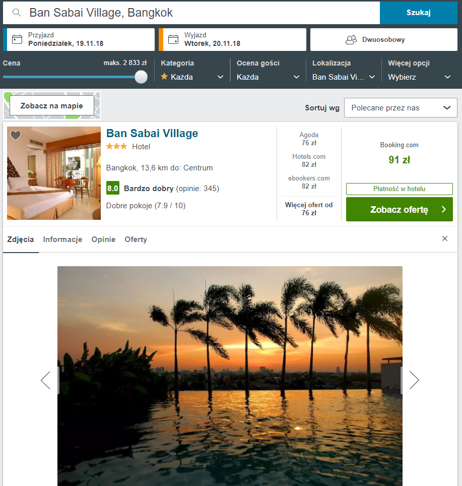Expand the Ocena gości dropdown
This screenshot has height=486, width=462.
pos(268,77)
